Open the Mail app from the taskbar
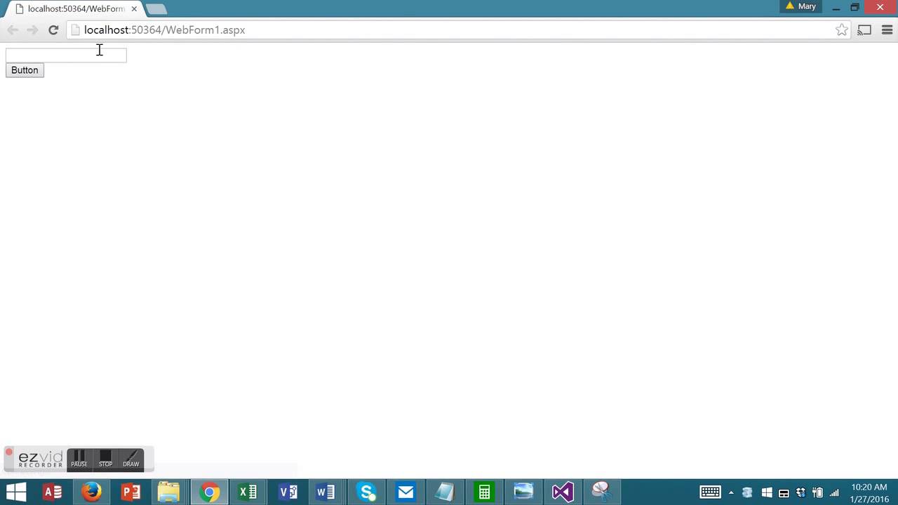Viewport: 898px width, 505px height. pos(406,492)
